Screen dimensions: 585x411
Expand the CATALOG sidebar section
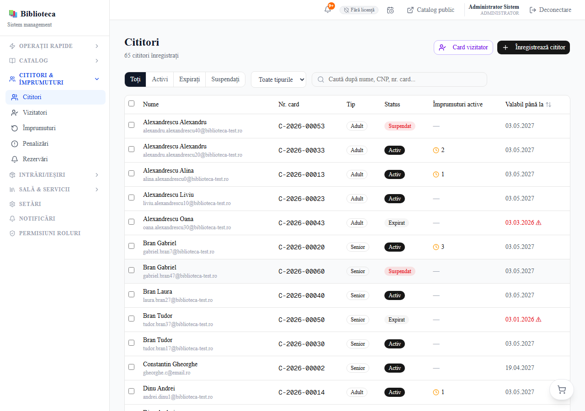(54, 61)
